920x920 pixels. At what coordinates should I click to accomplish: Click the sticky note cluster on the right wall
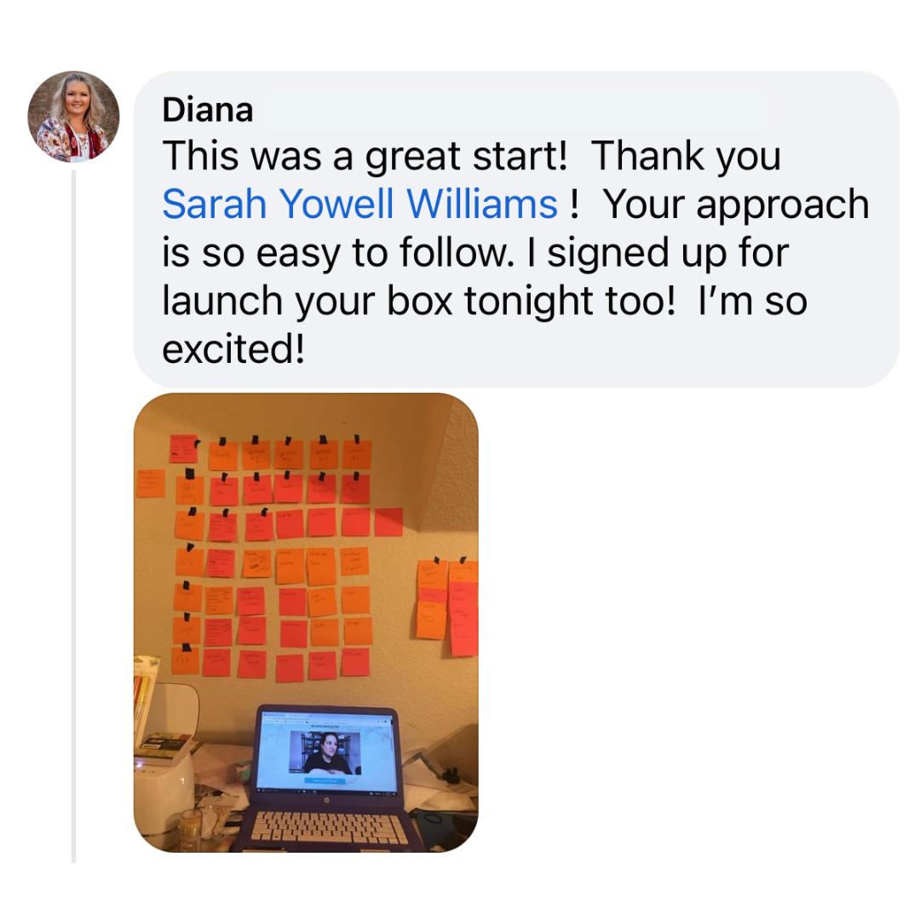447,607
